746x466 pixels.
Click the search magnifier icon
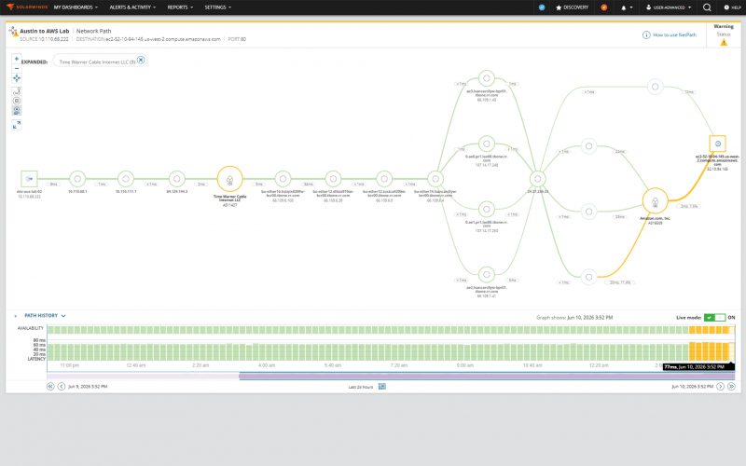[707, 7]
